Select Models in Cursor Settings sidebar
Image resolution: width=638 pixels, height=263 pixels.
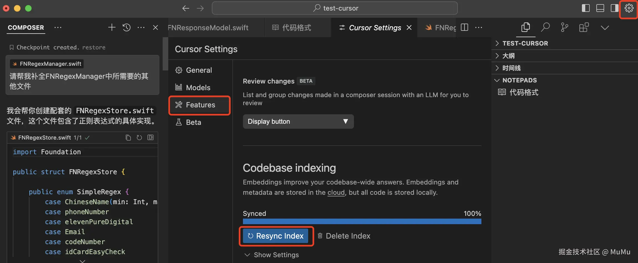pos(198,88)
